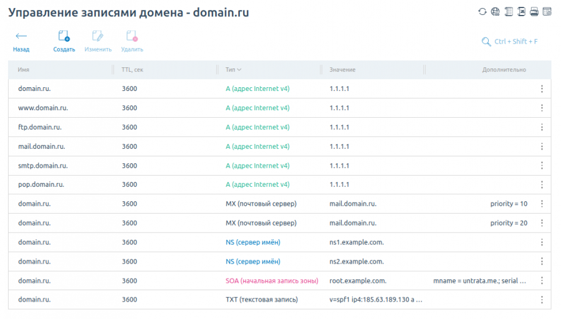Click the Значение column header
This screenshot has width=561, height=319.
(342, 70)
